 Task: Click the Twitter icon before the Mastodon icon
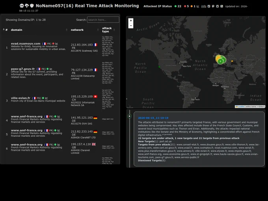[x=209, y=6]
